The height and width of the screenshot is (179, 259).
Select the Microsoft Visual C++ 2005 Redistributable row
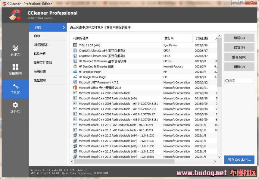pyautogui.click(x=144, y=93)
